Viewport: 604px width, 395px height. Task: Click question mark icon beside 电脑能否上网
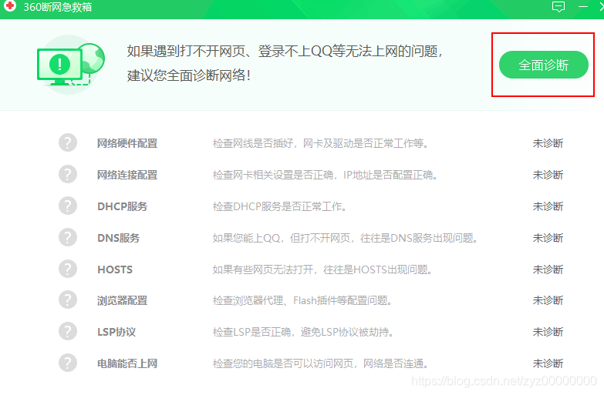pos(68,363)
